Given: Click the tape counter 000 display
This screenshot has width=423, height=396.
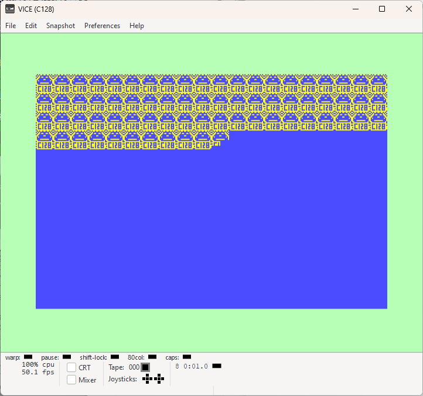Looking at the screenshot, I should pos(134,367).
